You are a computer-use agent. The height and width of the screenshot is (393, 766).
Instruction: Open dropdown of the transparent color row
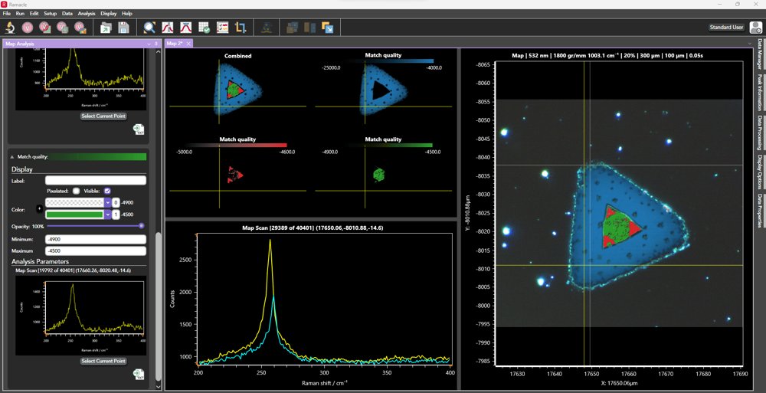click(x=107, y=202)
